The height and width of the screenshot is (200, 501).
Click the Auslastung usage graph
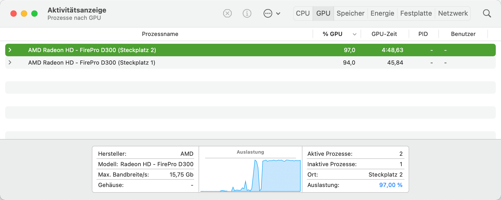(250, 174)
